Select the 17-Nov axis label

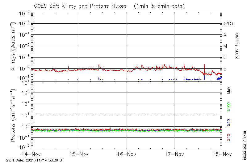pyautogui.click(x=174, y=154)
